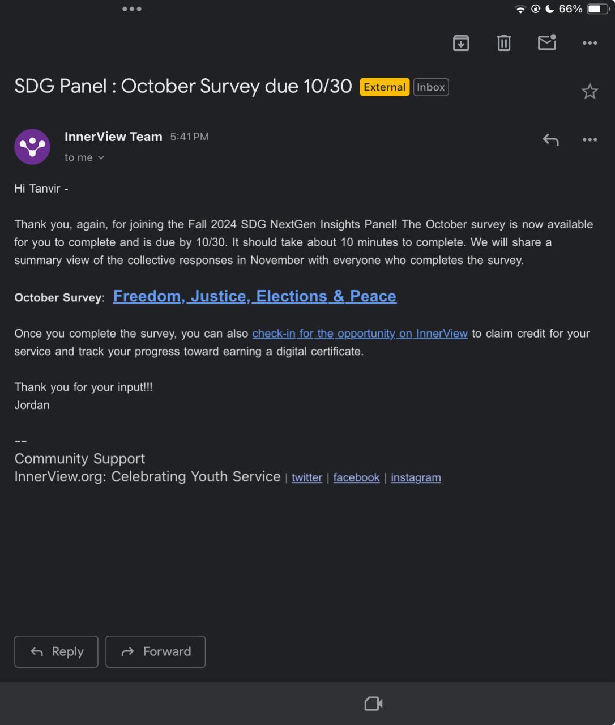This screenshot has height=725, width=615.
Task: Open the check-in opportunity on InnerView link
Action: (x=360, y=334)
